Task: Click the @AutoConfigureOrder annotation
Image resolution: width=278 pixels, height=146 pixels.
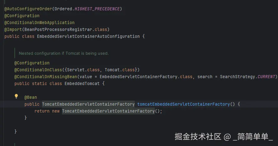Action: pyautogui.click(x=28, y=9)
